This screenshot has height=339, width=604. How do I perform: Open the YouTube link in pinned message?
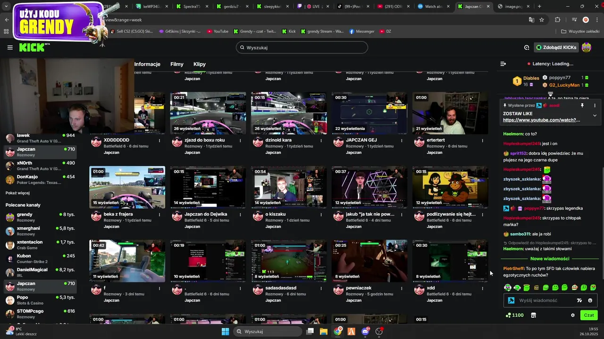pos(541,120)
